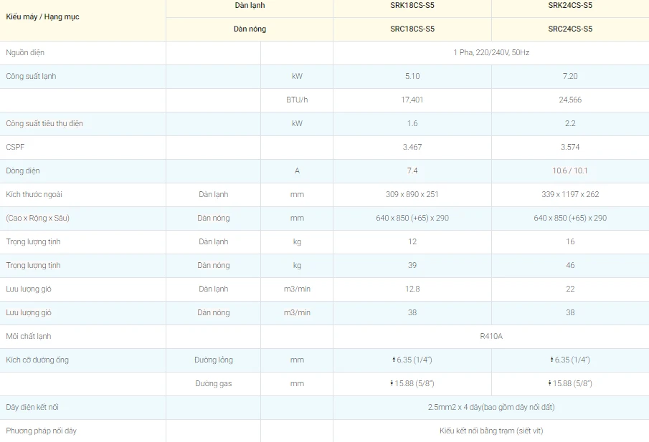The height and width of the screenshot is (442, 649).
Task: Select the SRK24CS-S5 model column header
Action: 569,5
